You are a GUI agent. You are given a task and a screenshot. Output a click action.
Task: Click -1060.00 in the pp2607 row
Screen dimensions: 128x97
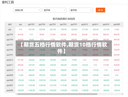click(x=74, y=85)
